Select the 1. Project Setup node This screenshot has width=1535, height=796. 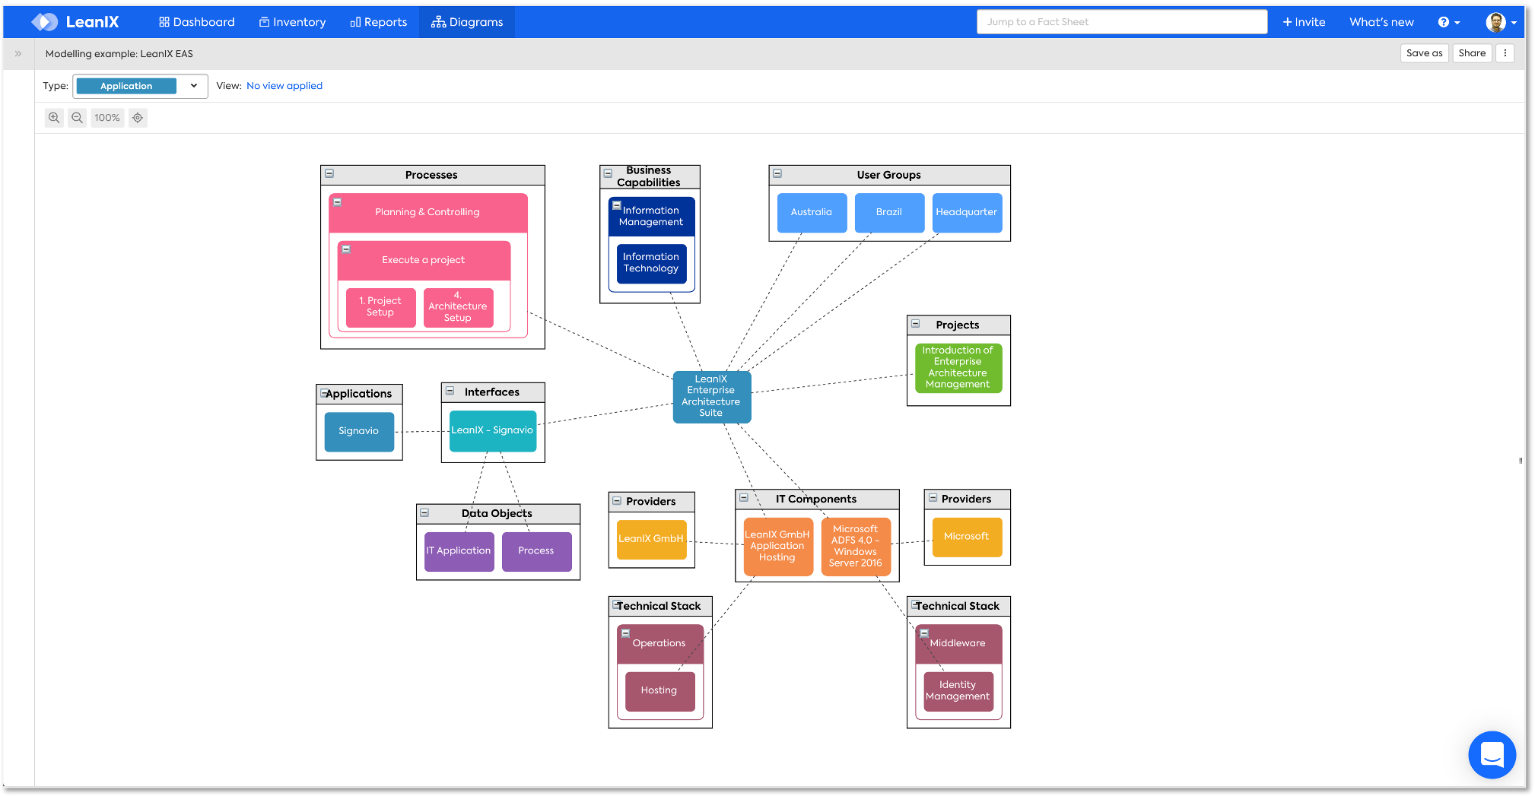[380, 307]
